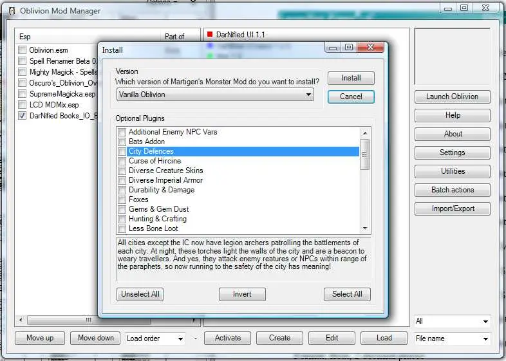Viewport: 506px width, 361px height.
Task: Click the Batch actions button
Action: click(453, 190)
